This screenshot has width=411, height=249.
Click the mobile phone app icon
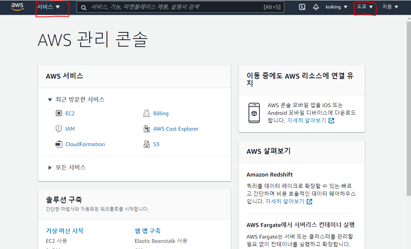click(254, 113)
